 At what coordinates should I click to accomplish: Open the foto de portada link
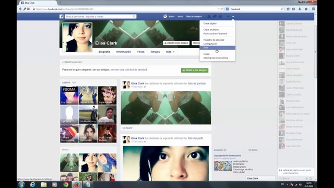coord(197,84)
